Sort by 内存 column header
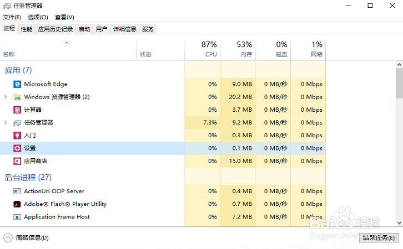Viewport: 403px width, 249px height. coord(238,50)
